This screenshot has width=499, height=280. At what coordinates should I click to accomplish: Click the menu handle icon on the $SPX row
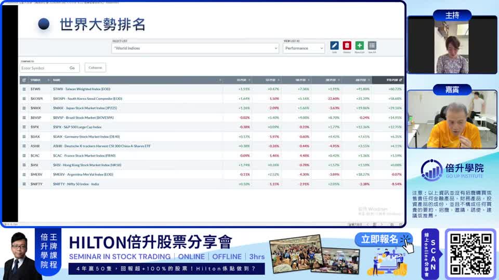tap(24, 127)
